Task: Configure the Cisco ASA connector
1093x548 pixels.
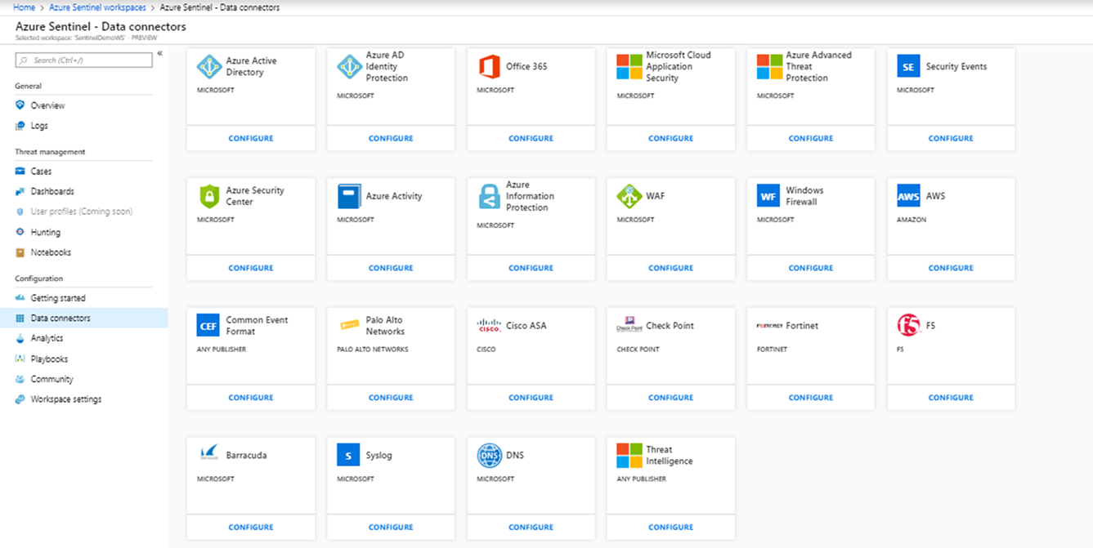Action: pos(531,398)
